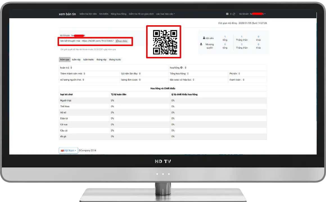Click the QR code image

(165, 42)
